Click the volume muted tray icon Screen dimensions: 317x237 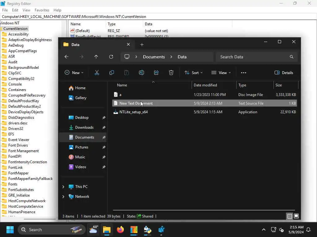coord(281,230)
